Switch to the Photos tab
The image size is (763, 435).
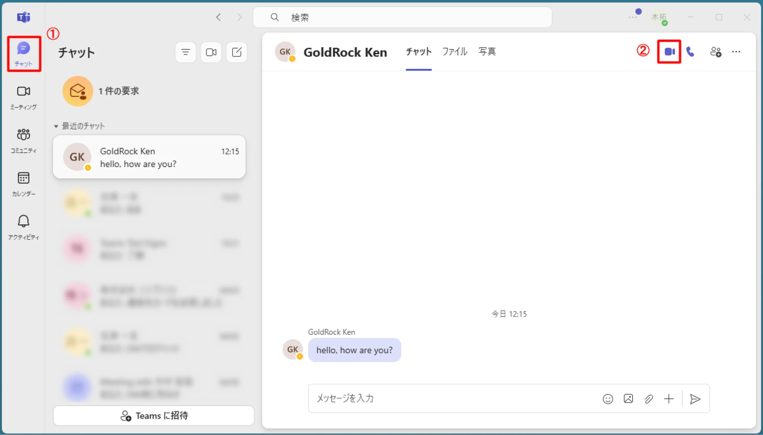coord(487,52)
